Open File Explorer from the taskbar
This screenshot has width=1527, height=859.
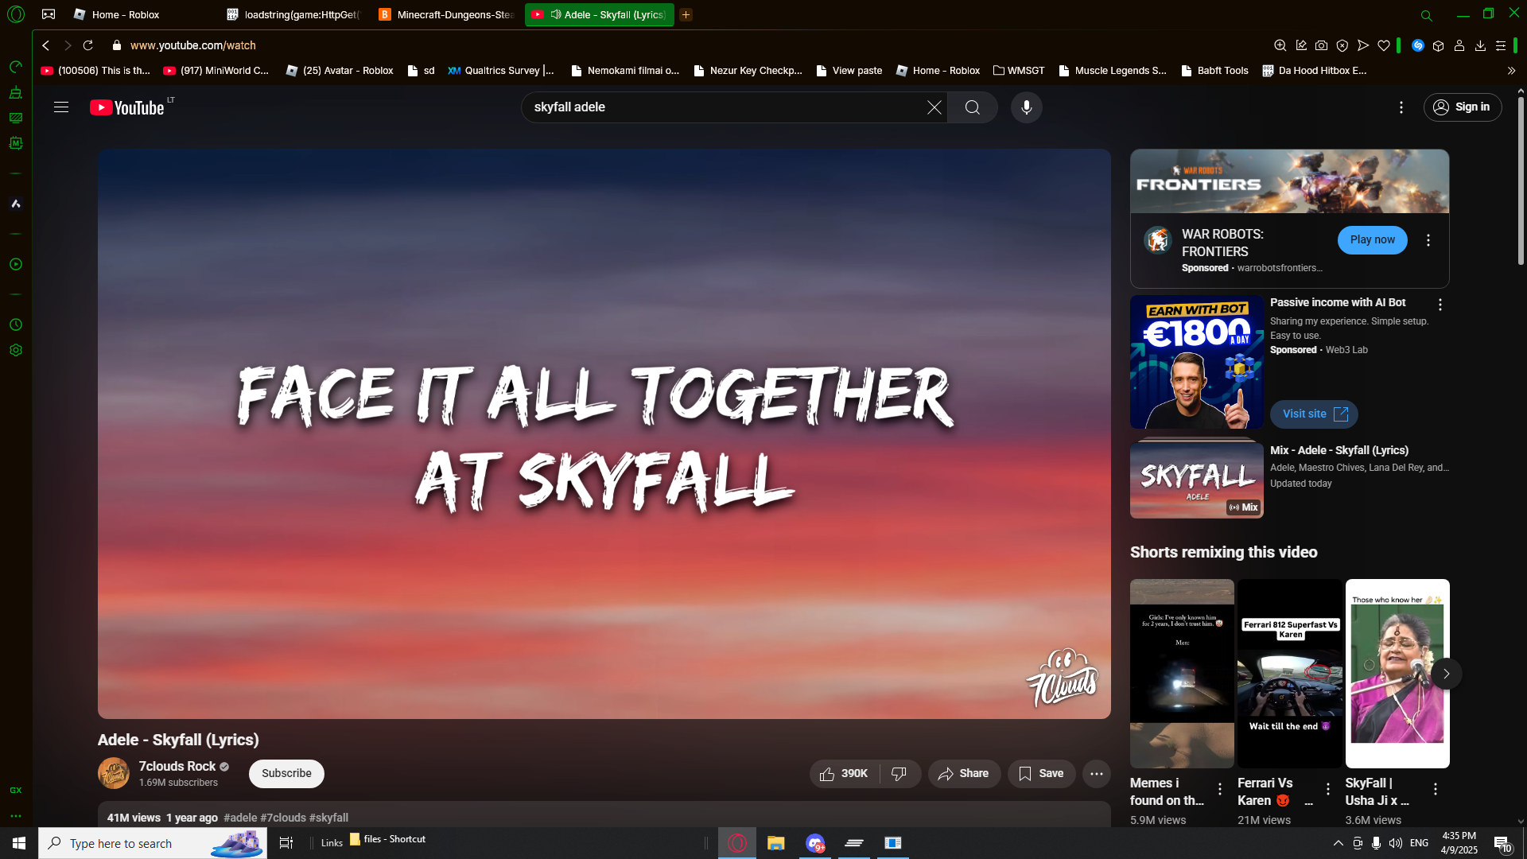(776, 843)
